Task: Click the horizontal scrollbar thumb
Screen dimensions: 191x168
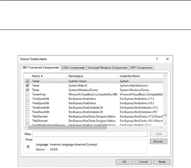Action: click(x=67, y=127)
